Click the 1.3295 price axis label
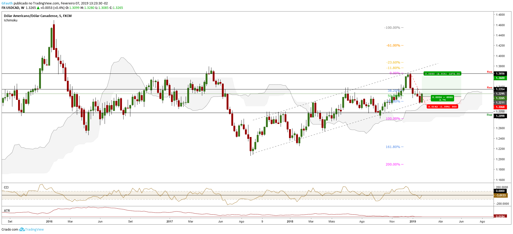Viewport: 513px width, 234px height. [x=500, y=94]
